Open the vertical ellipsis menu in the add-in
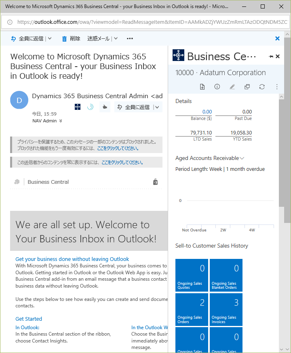Screen dimensions: 291x353 (x=277, y=87)
